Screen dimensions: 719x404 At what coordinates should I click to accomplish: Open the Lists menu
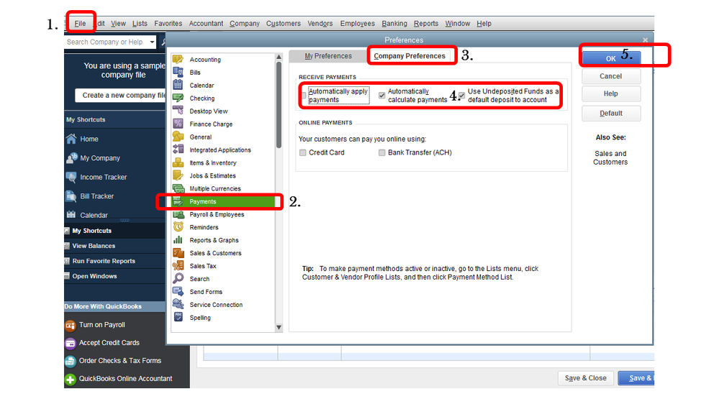coord(140,23)
